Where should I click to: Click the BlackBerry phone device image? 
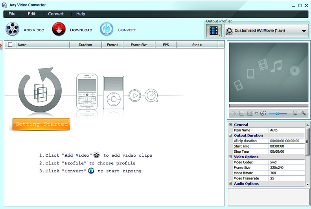(87, 92)
